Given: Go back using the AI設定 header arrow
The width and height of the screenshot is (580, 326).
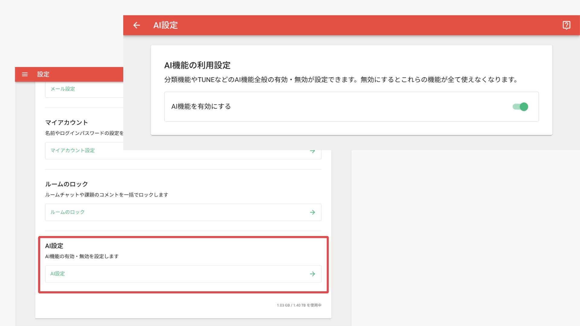Looking at the screenshot, I should (x=137, y=25).
